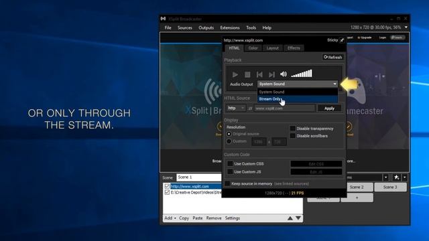
Task: Open the Outputs menu
Action: [x=206, y=27]
